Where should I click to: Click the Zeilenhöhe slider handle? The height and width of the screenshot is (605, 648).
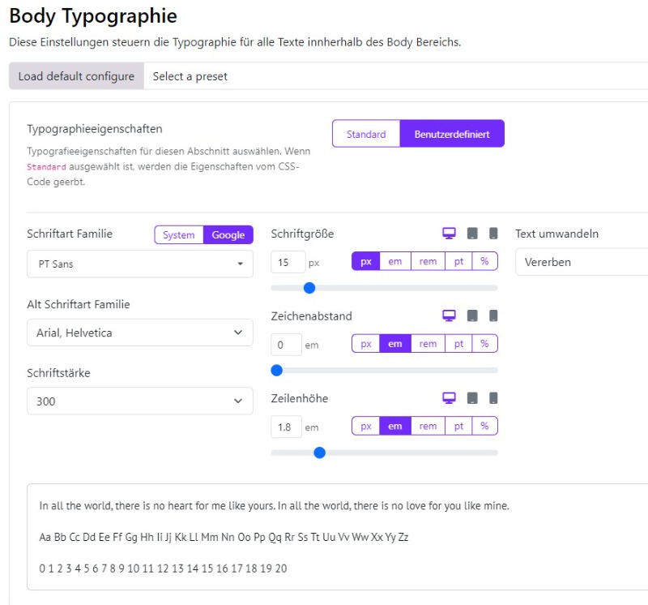(x=319, y=453)
